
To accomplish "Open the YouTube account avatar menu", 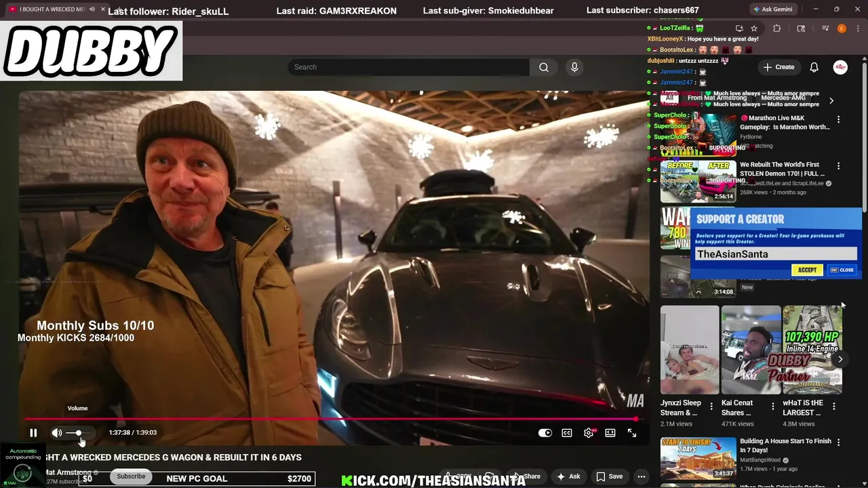I will click(840, 67).
